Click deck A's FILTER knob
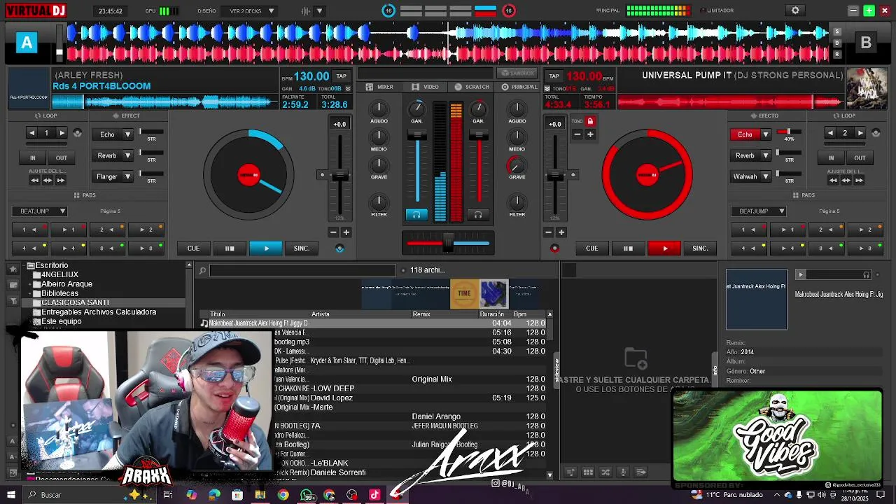This screenshot has width=896, height=504. click(379, 202)
